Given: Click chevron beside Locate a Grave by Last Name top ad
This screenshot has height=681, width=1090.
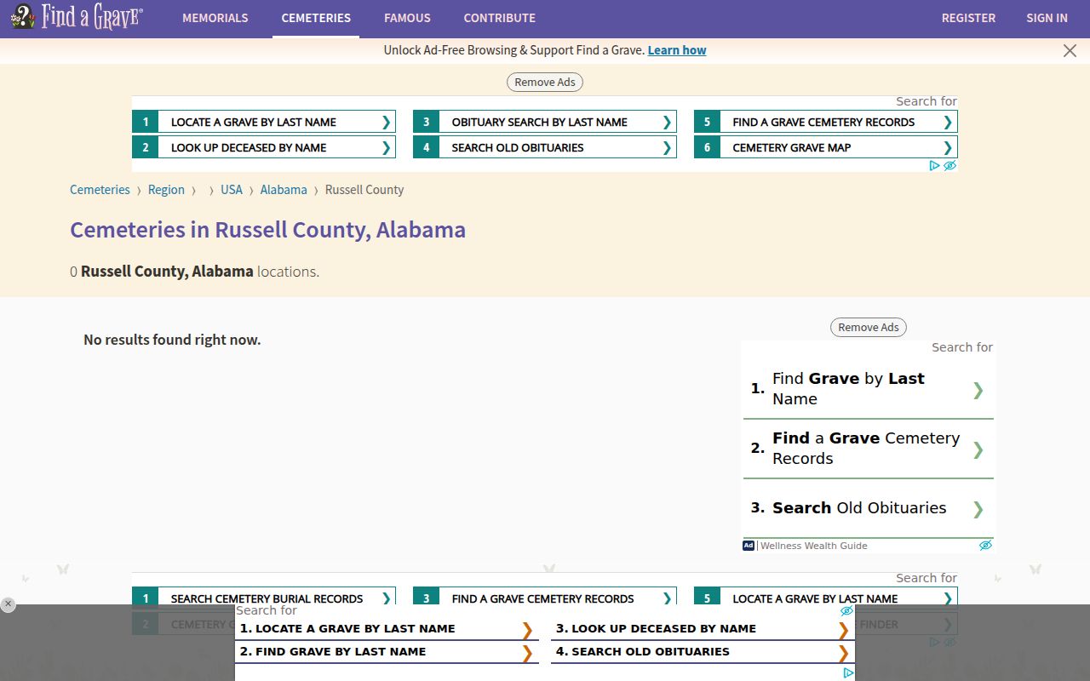Looking at the screenshot, I should point(386,122).
